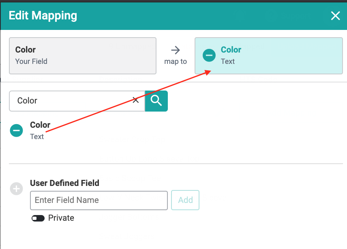Click "Text" type label under Color result
The width and height of the screenshot is (347, 249).
click(x=37, y=137)
